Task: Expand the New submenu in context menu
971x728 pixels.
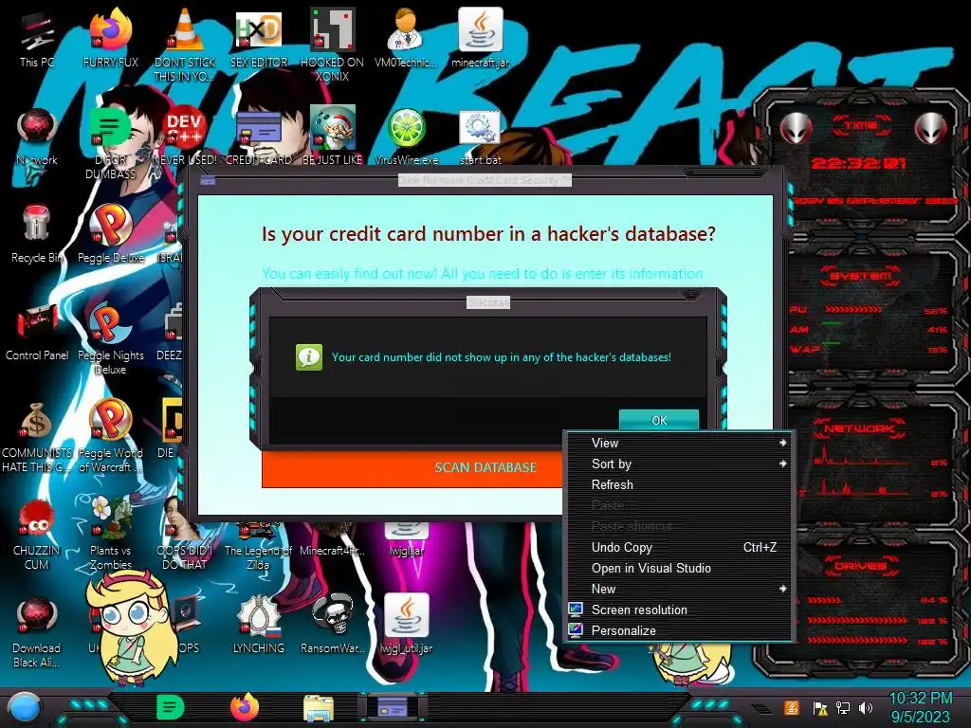Action: coord(679,589)
